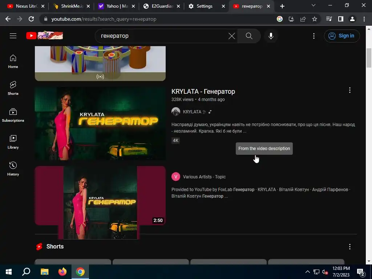
Task: Click the KRYLATA channel avatar
Action: tap(176, 112)
